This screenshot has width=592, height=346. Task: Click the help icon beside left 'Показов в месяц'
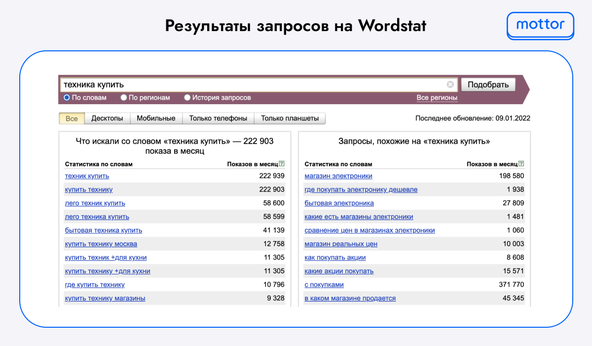pos(282,164)
